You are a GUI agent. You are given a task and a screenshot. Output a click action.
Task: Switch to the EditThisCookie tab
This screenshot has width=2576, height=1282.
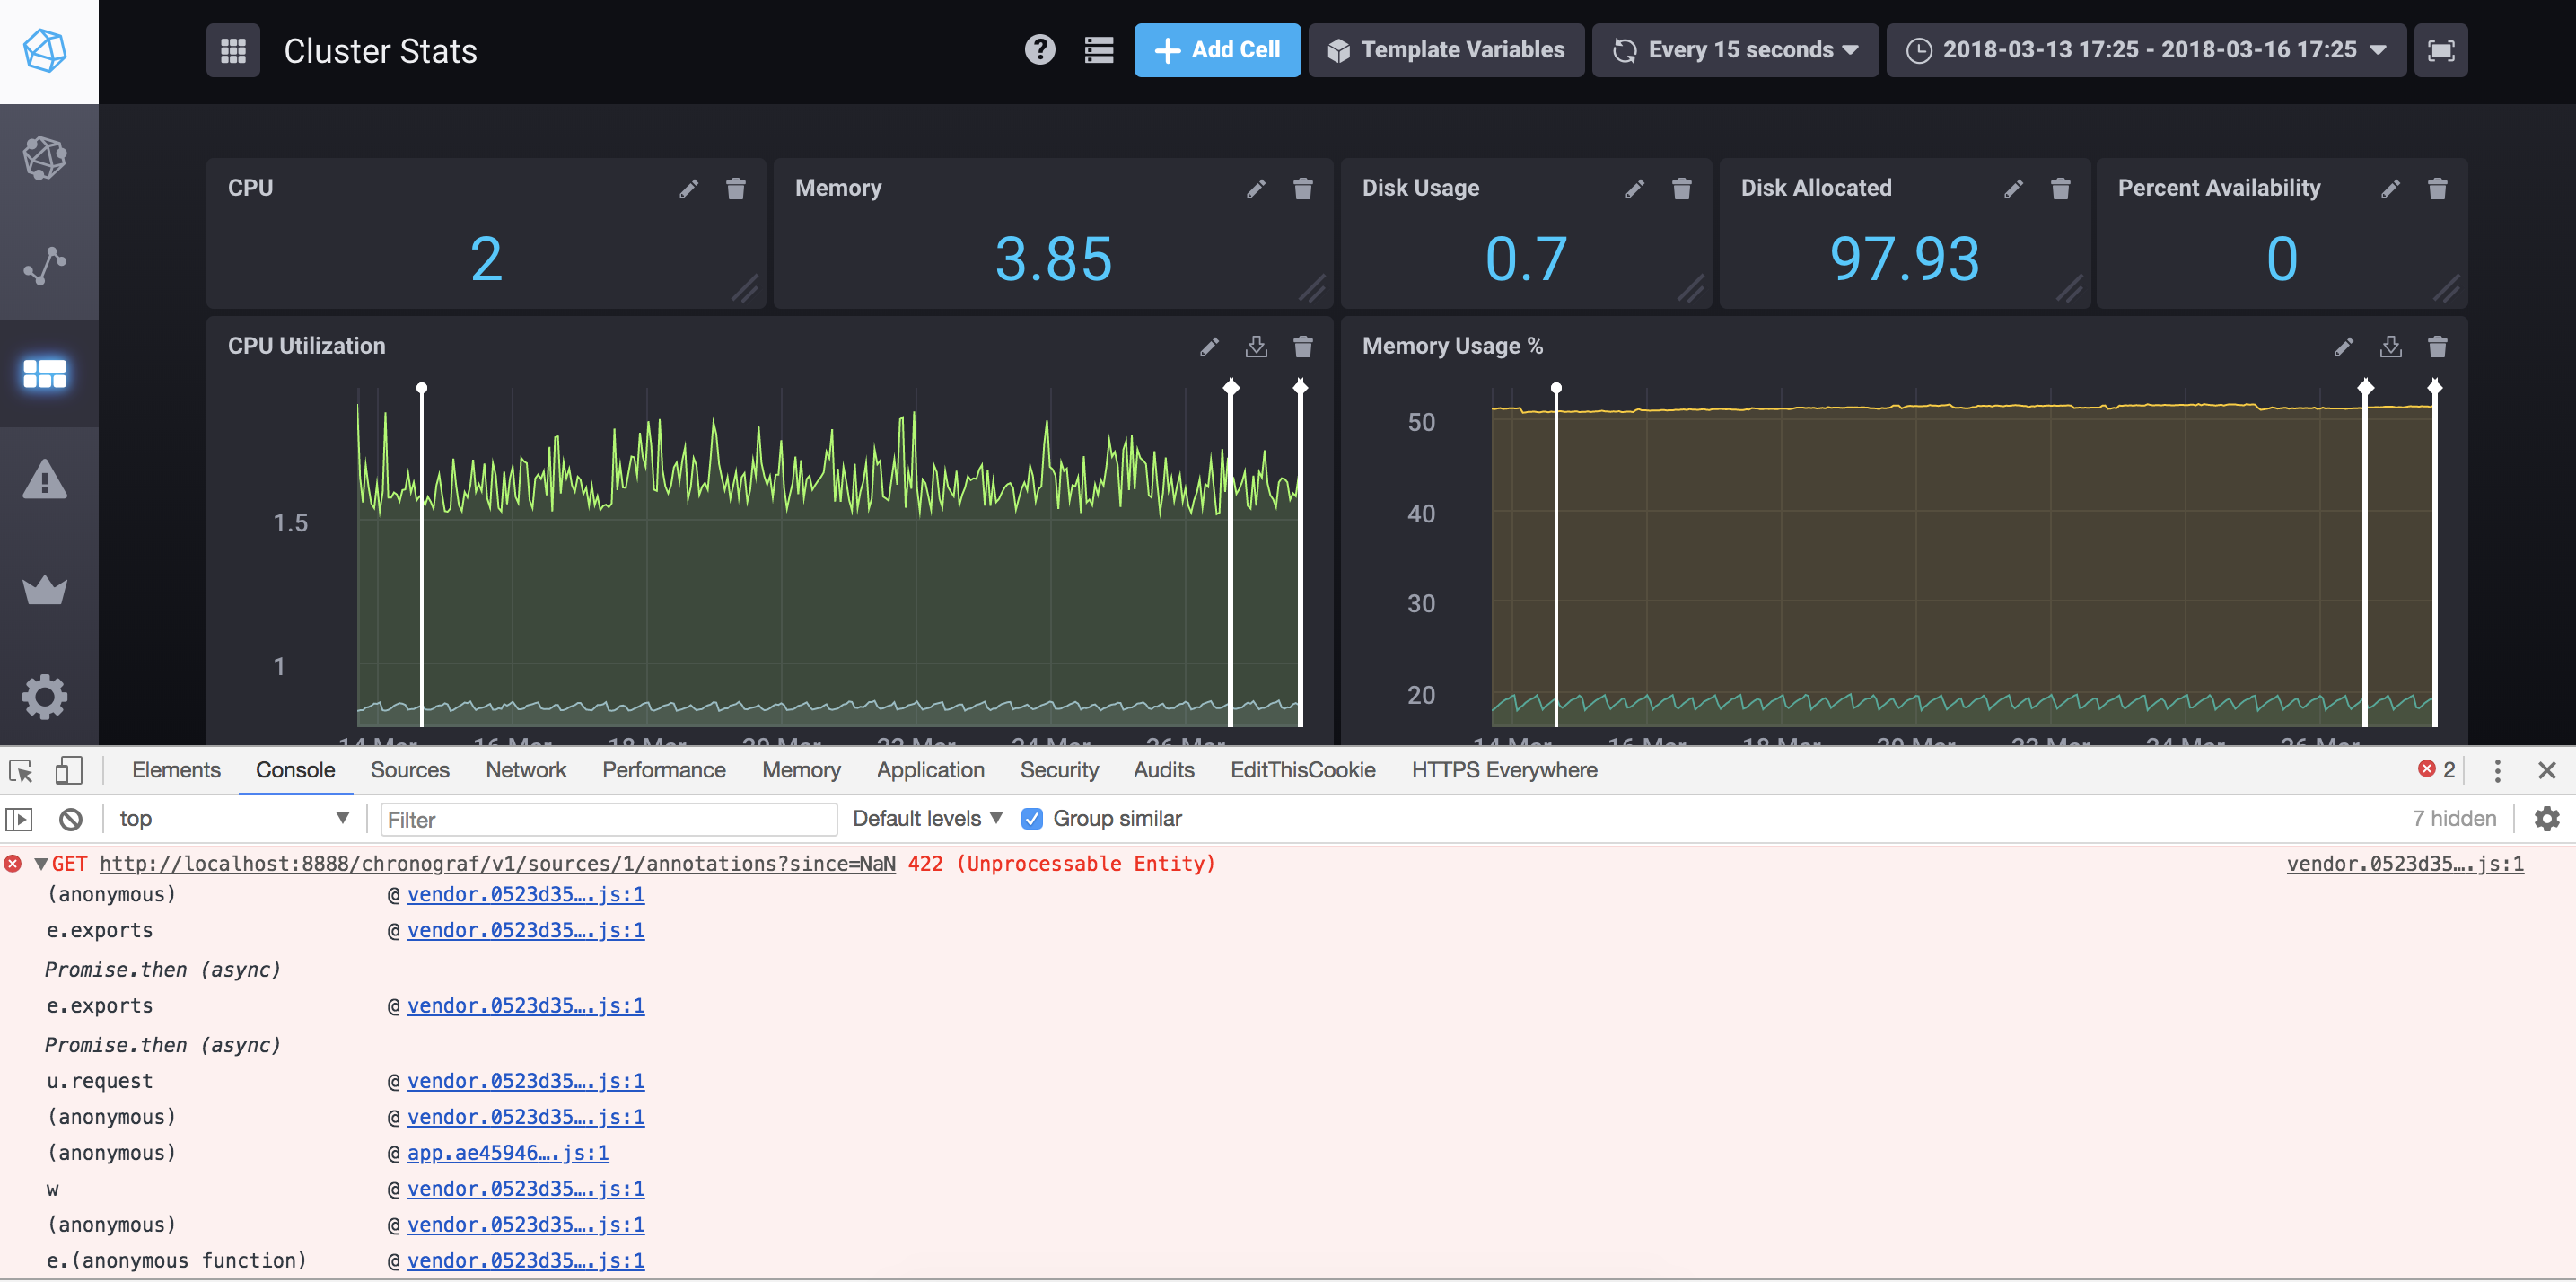coord(1302,770)
